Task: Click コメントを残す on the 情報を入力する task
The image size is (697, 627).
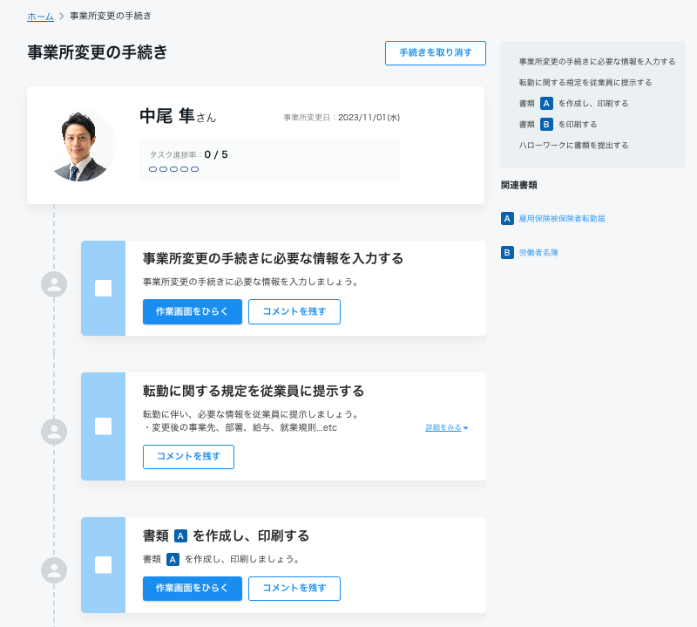Action: click(x=294, y=311)
